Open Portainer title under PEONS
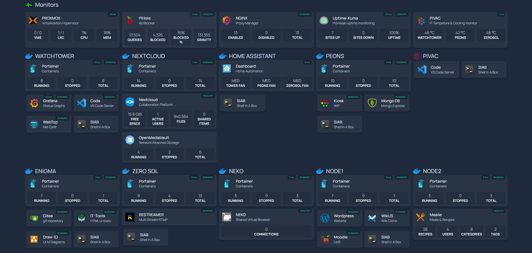This screenshot has height=253, width=532. coord(341,66)
